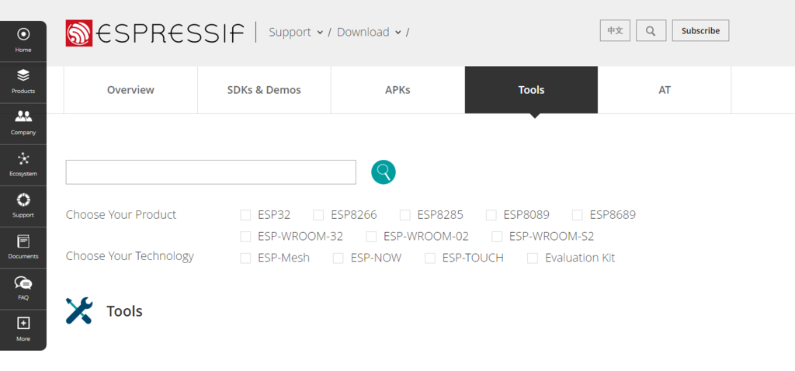
Task: Expand the More sidebar item
Action: coord(23,330)
